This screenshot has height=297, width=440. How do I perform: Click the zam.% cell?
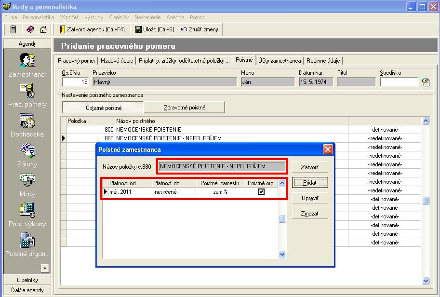click(221, 192)
